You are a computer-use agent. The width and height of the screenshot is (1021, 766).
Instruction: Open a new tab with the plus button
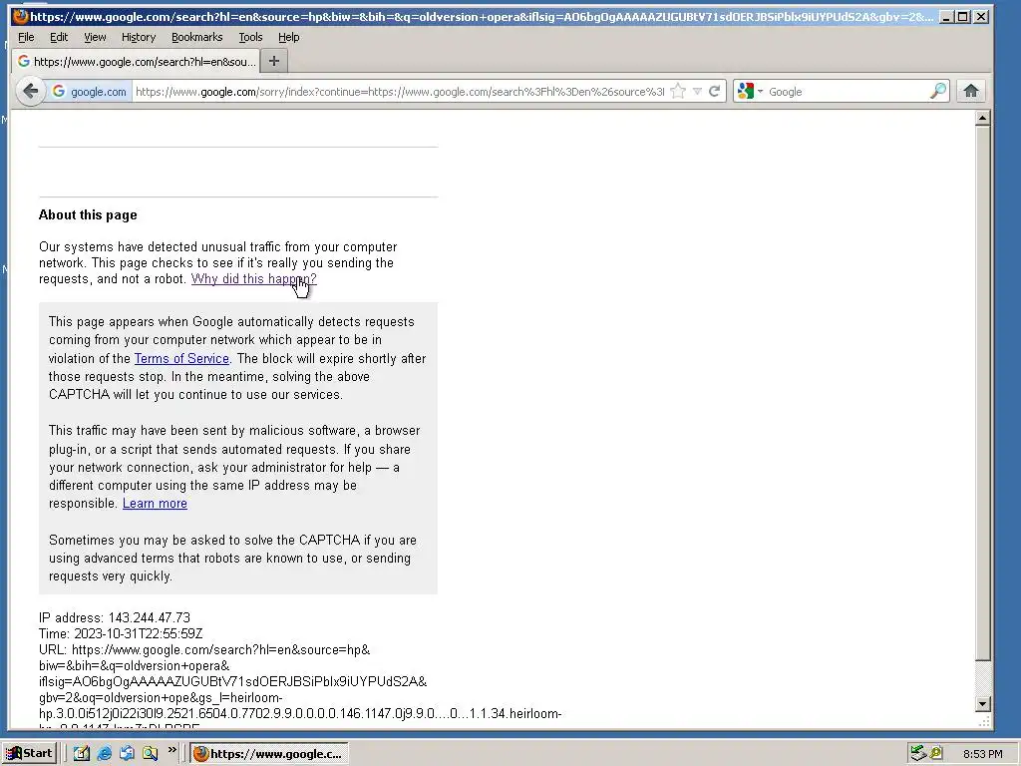pos(274,61)
